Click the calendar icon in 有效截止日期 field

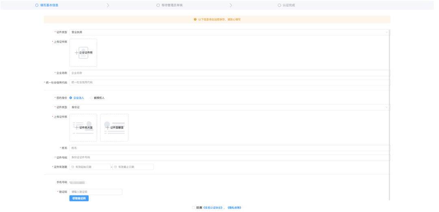(115, 167)
